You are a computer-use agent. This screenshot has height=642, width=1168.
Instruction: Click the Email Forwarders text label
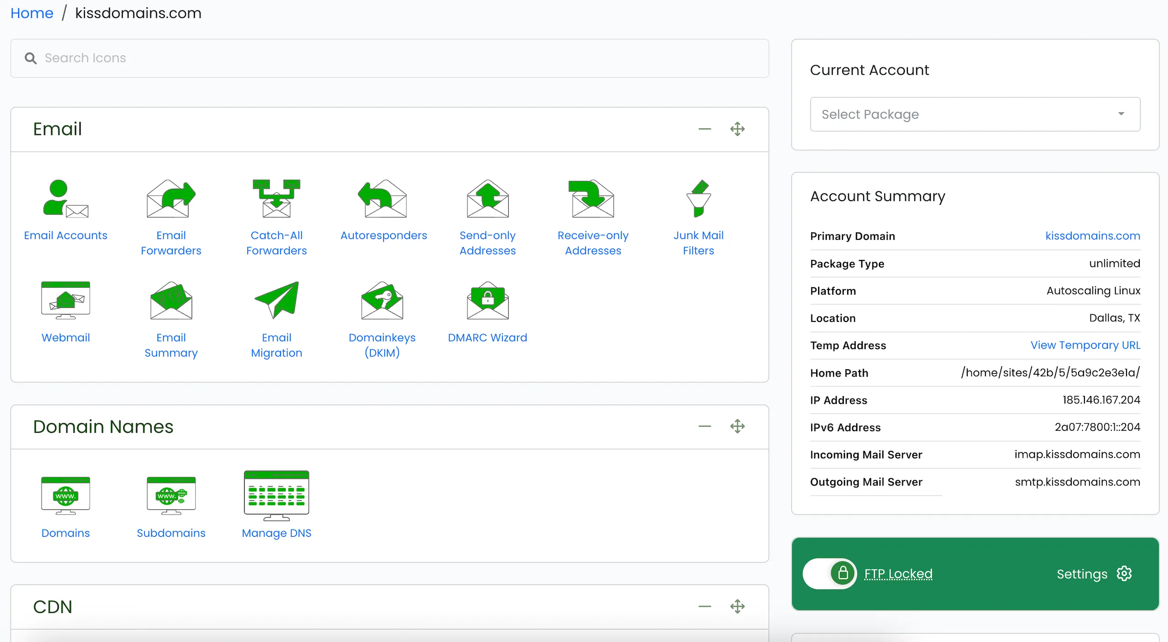(171, 243)
